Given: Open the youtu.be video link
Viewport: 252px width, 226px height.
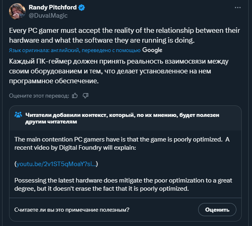Looking at the screenshot, I should click(56, 164).
